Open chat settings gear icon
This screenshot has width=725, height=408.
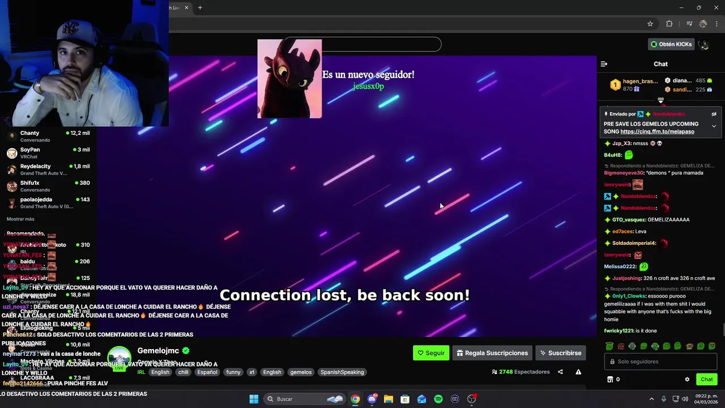point(687,380)
